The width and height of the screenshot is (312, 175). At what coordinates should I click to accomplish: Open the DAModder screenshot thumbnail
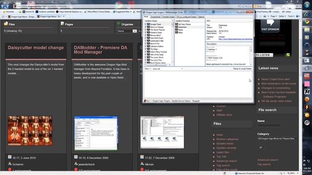pyautogui.click(x=96, y=133)
